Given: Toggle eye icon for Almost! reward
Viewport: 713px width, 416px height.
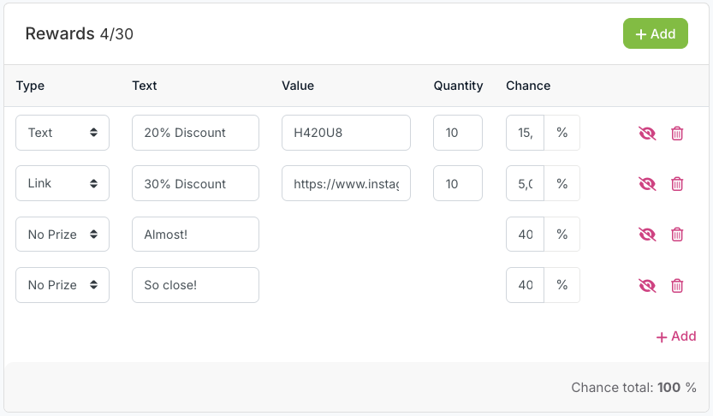Looking at the screenshot, I should 647,235.
